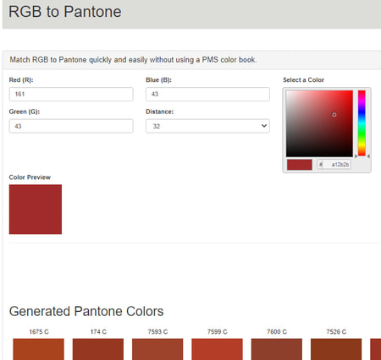Screen dimensions: 381x360
Task: Click the rainbow hue slider bar
Action: (362, 123)
